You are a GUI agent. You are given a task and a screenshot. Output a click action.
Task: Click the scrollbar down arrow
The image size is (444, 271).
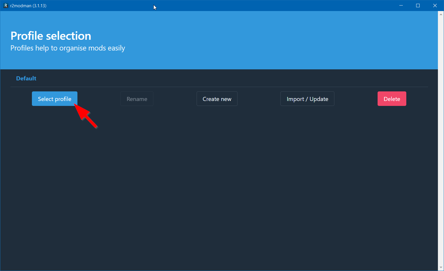coord(441,268)
